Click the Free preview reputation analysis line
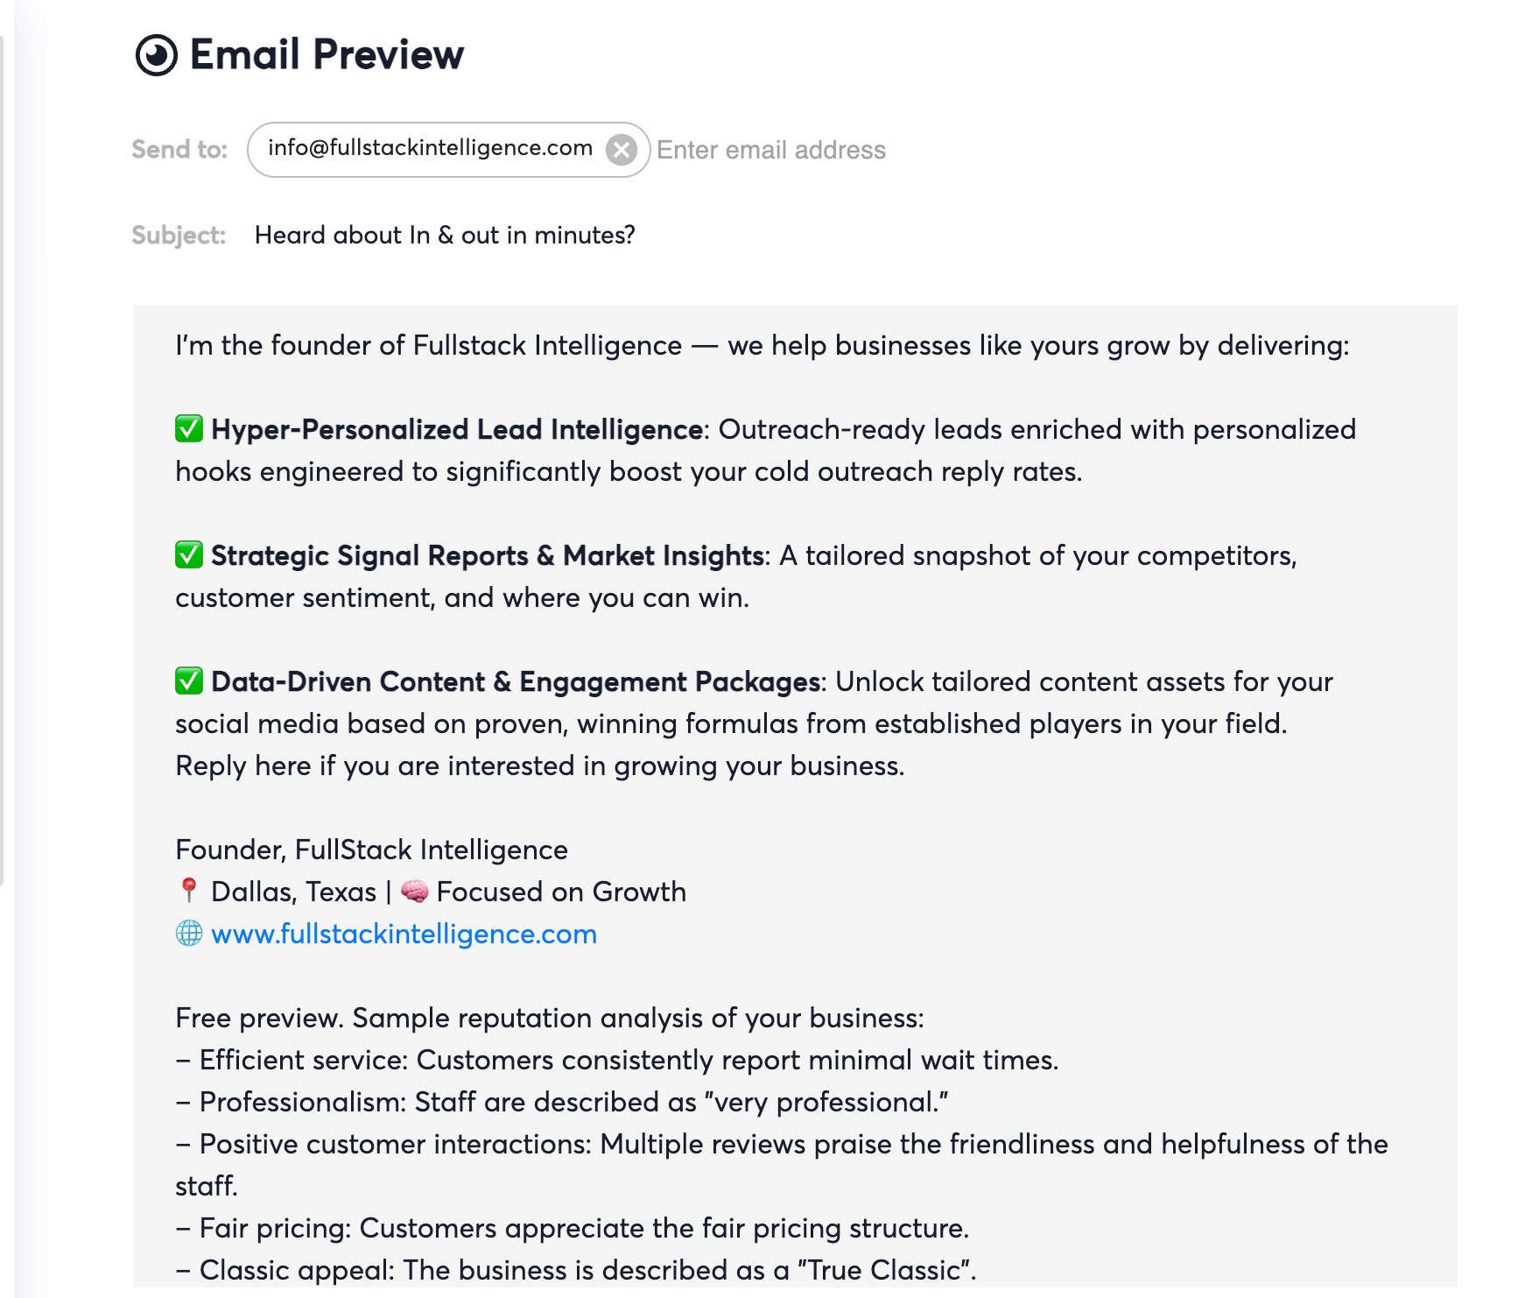This screenshot has width=1539, height=1298. point(550,1018)
